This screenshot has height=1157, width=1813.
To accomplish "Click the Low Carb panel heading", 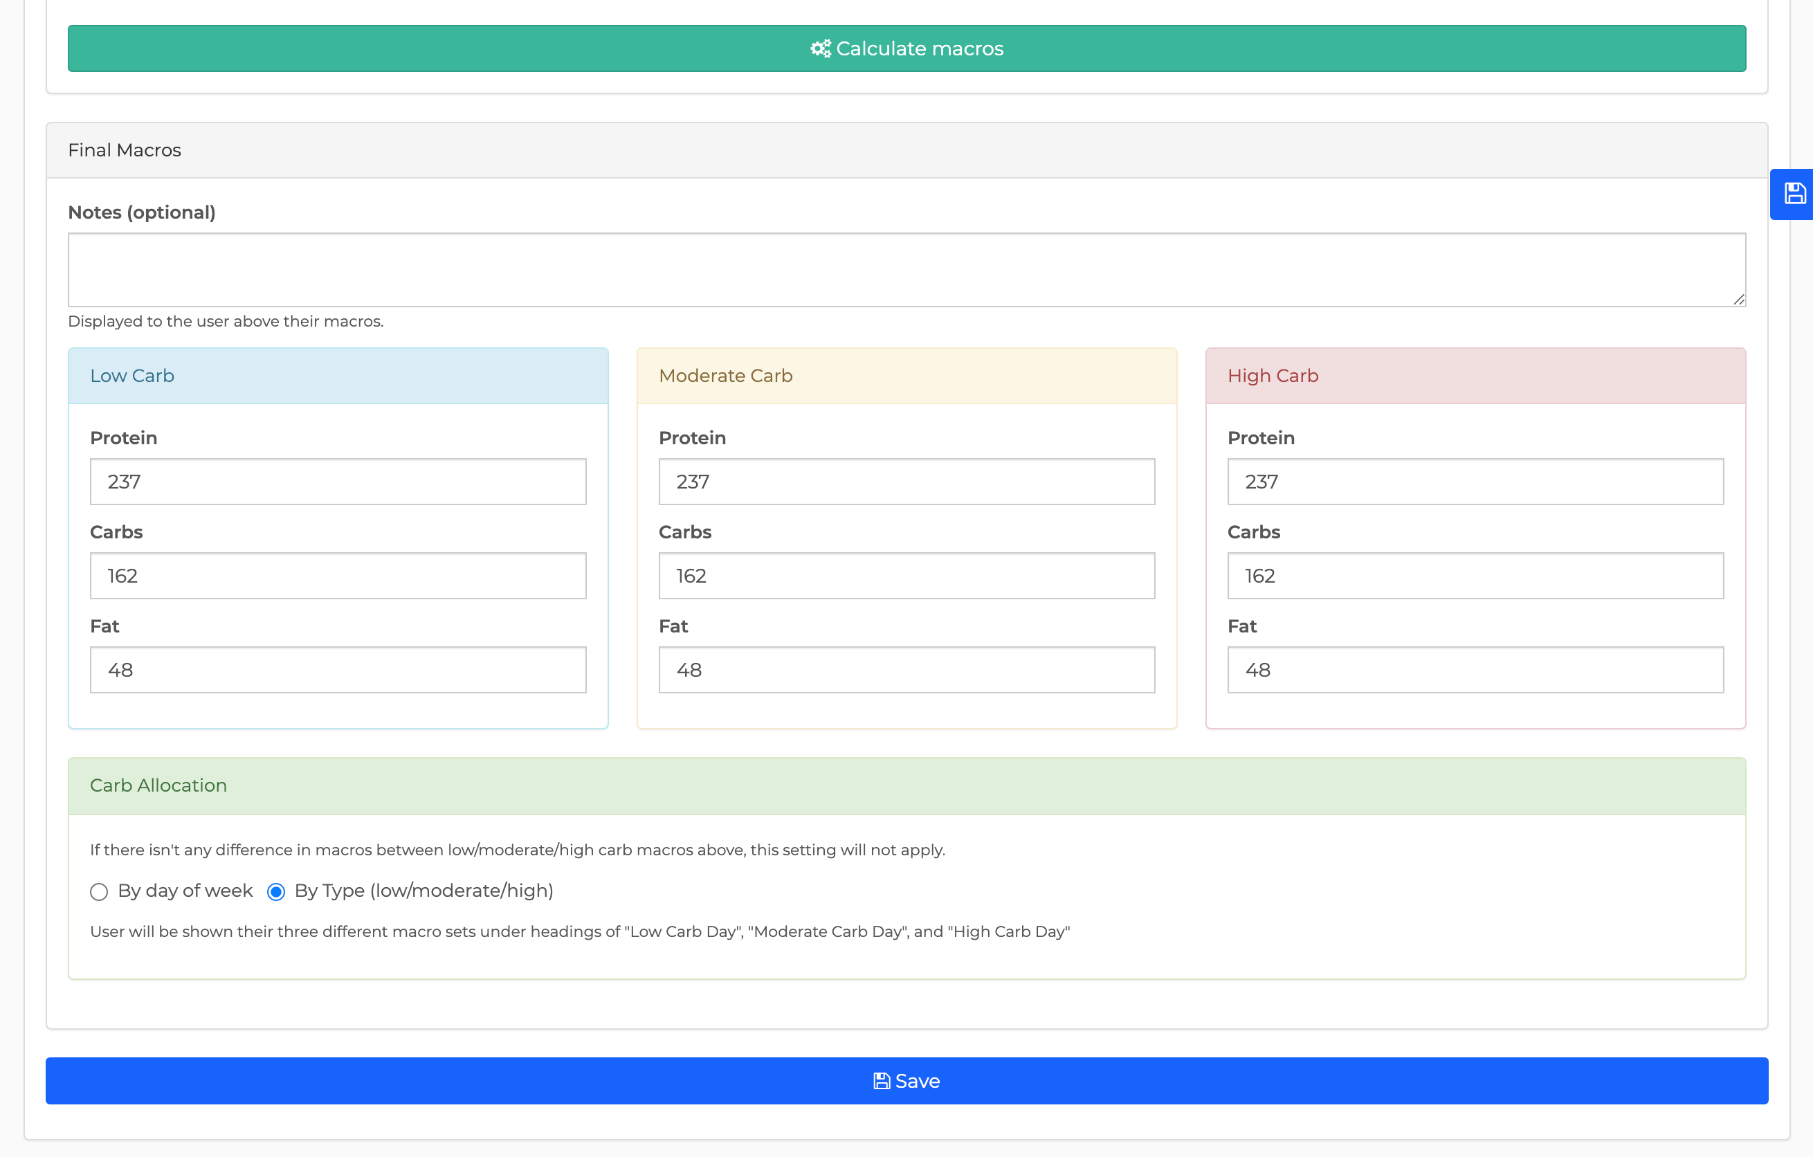I will (x=338, y=376).
